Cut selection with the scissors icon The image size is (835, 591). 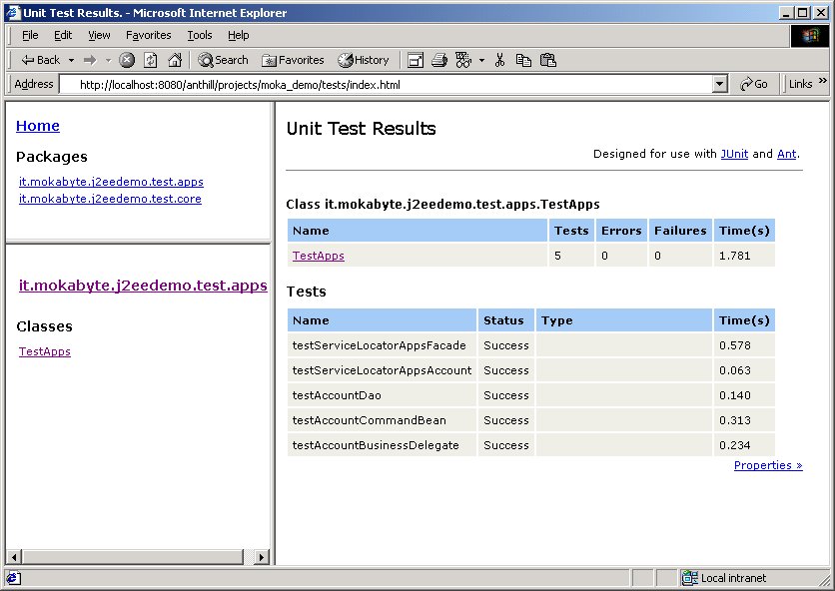pos(499,60)
